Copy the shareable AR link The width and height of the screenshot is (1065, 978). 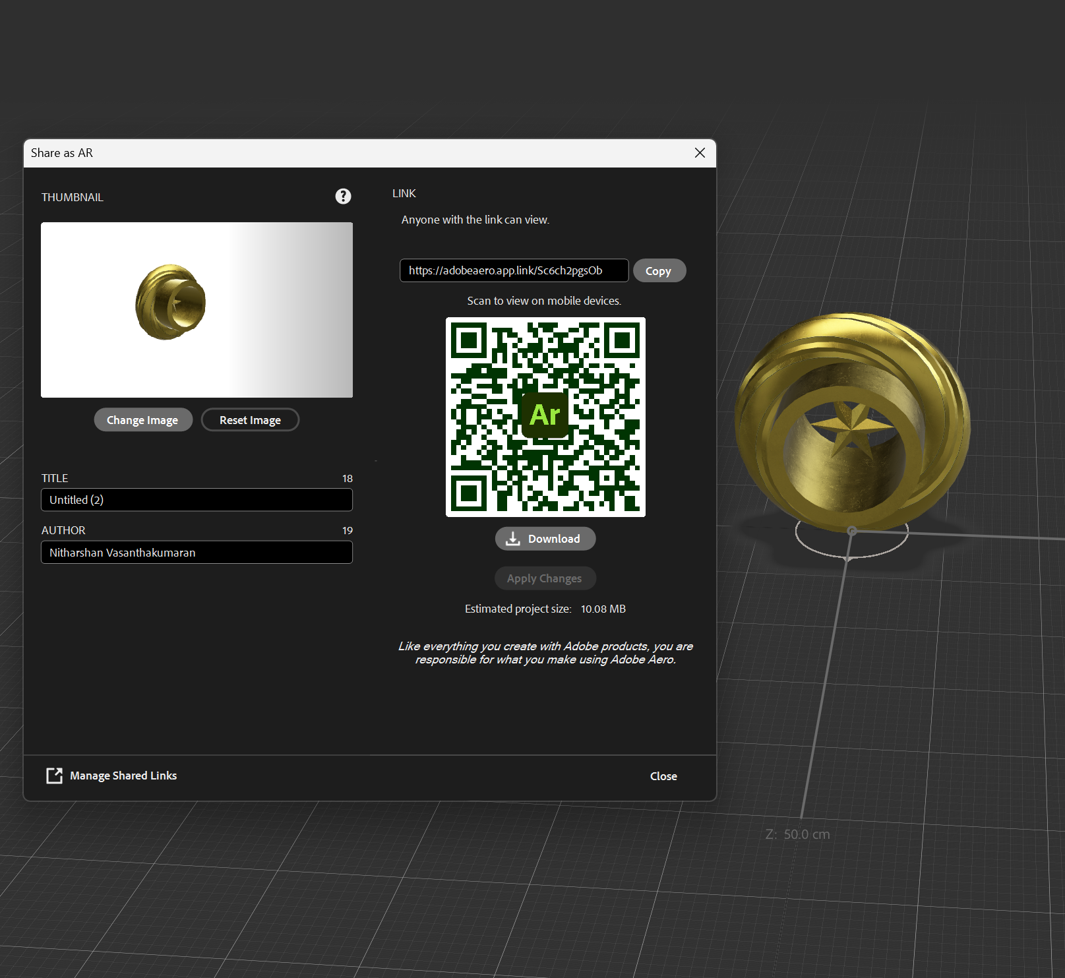coord(659,270)
